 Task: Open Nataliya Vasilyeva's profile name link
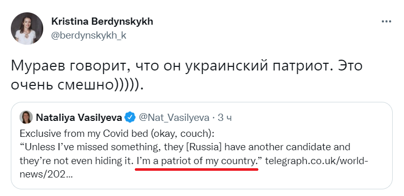coord(79,118)
